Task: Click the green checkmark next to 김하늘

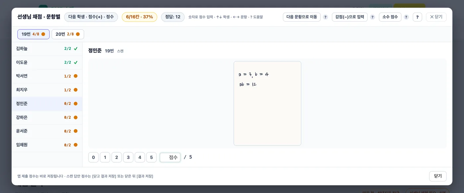Action: pyautogui.click(x=76, y=49)
